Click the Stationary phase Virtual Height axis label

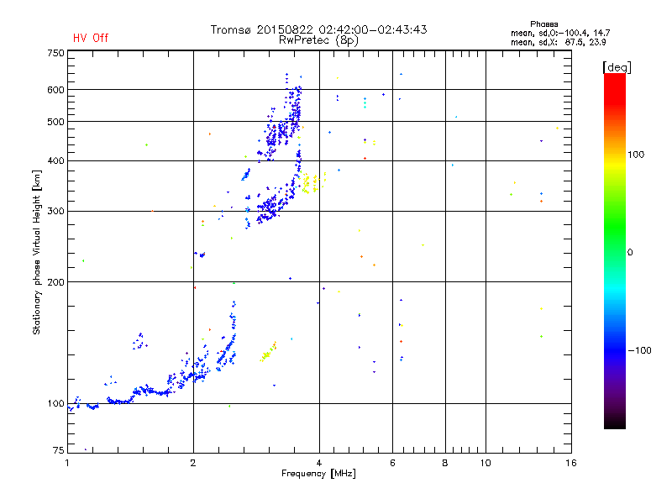click(x=37, y=252)
